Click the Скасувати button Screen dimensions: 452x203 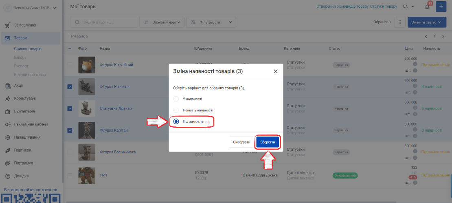pyautogui.click(x=241, y=142)
